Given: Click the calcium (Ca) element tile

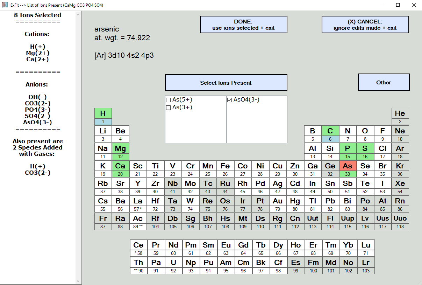Looking at the screenshot, I should pos(120,166).
